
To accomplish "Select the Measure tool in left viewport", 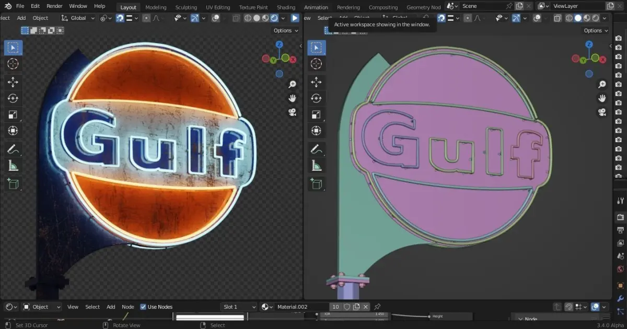I will pyautogui.click(x=13, y=166).
